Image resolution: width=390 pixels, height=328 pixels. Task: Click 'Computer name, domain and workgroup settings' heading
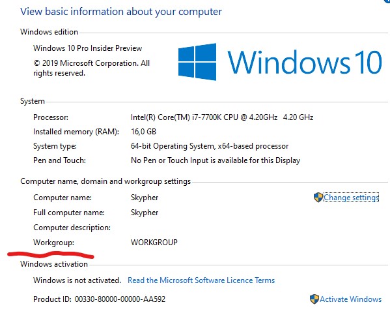point(105,181)
